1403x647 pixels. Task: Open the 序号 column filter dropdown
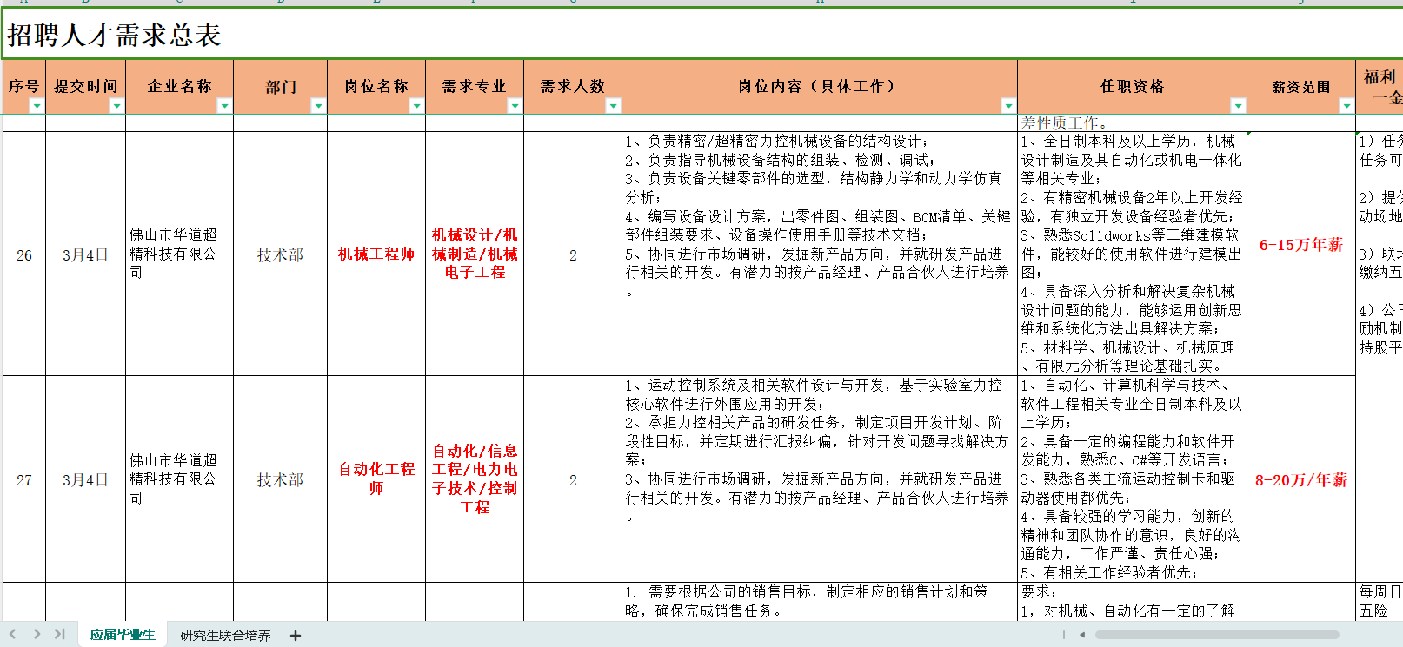click(x=37, y=106)
